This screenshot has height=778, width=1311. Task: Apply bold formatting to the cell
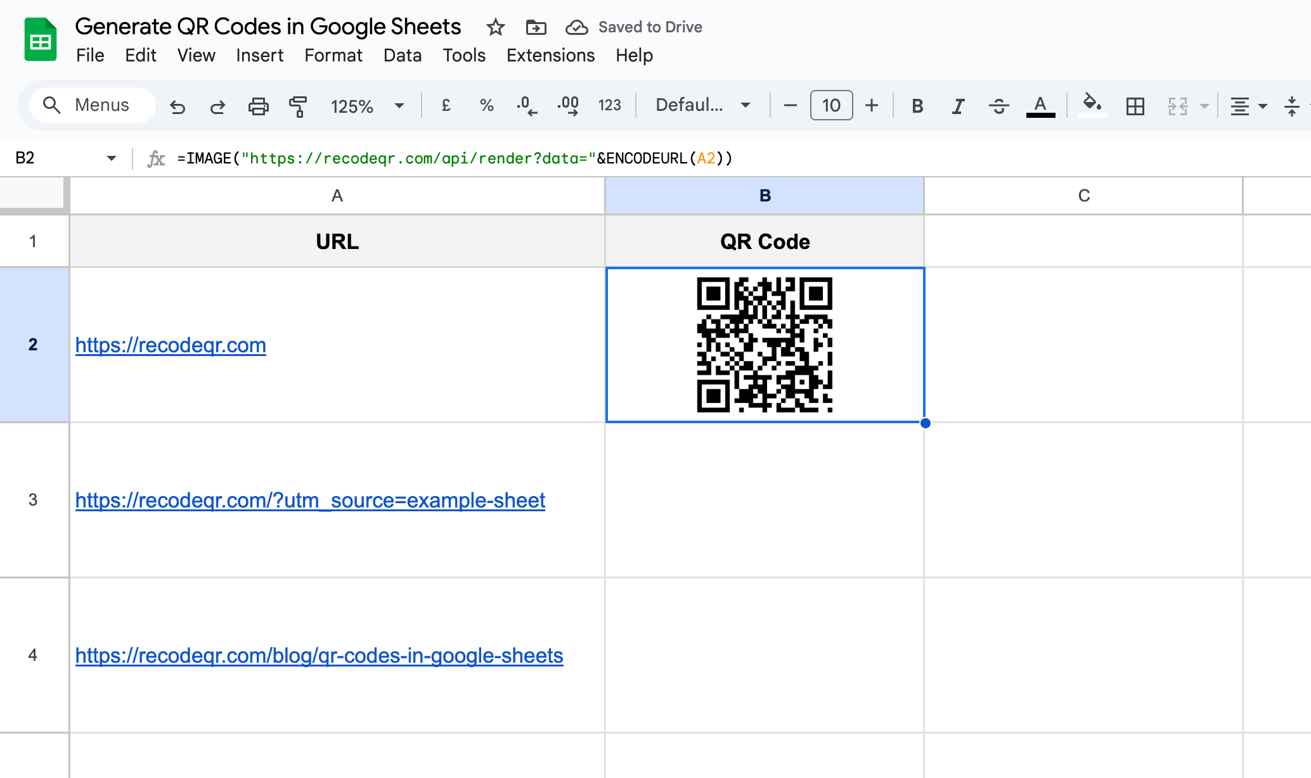tap(917, 106)
